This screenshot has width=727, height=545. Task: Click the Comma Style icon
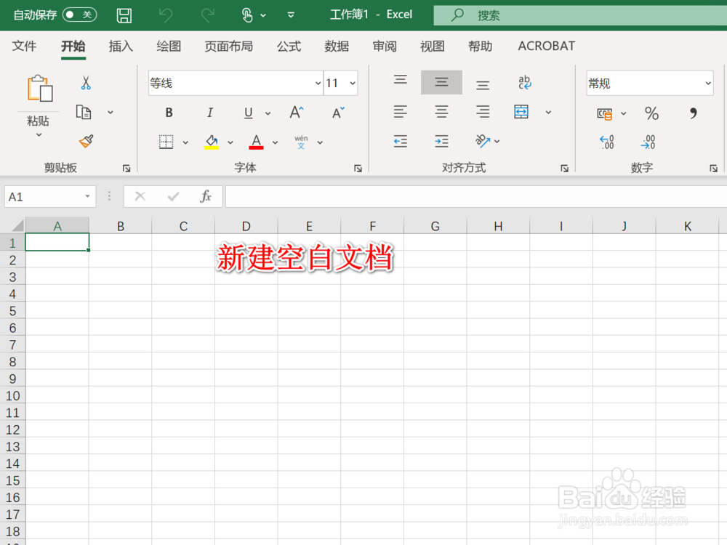pos(693,113)
